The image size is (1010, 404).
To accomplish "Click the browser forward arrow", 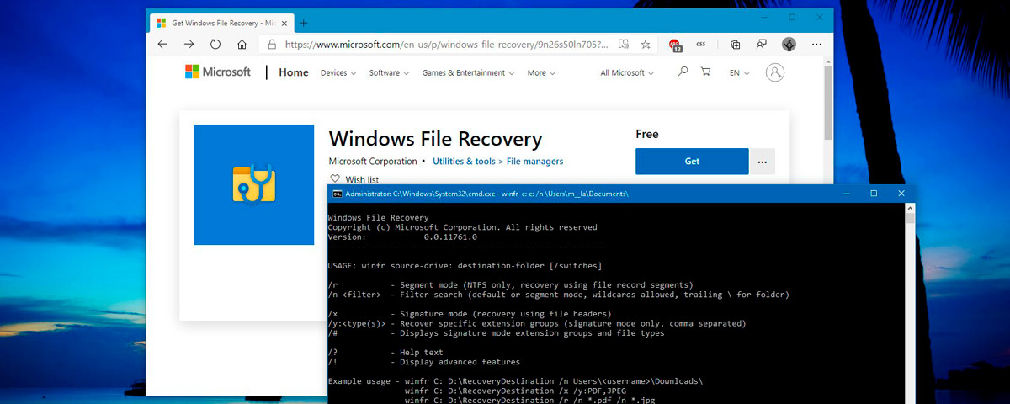I will tap(189, 45).
